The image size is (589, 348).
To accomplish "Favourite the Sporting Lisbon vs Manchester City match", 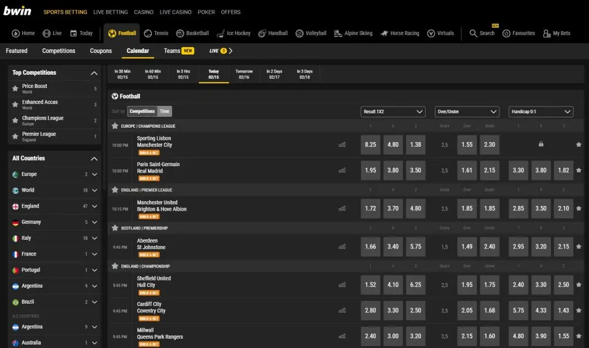I will (579, 144).
